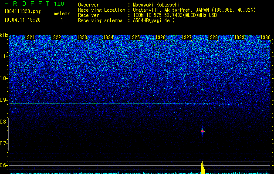
Task: Click the 0.8 kHz axis label
Action: pos(4,122)
